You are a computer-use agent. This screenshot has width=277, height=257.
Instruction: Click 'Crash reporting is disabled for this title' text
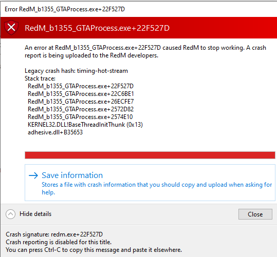pyautogui.click(x=59, y=242)
